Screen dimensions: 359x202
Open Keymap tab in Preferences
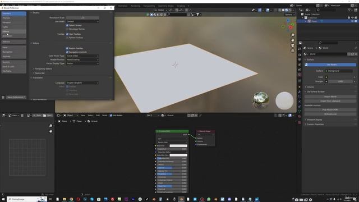click(13, 56)
